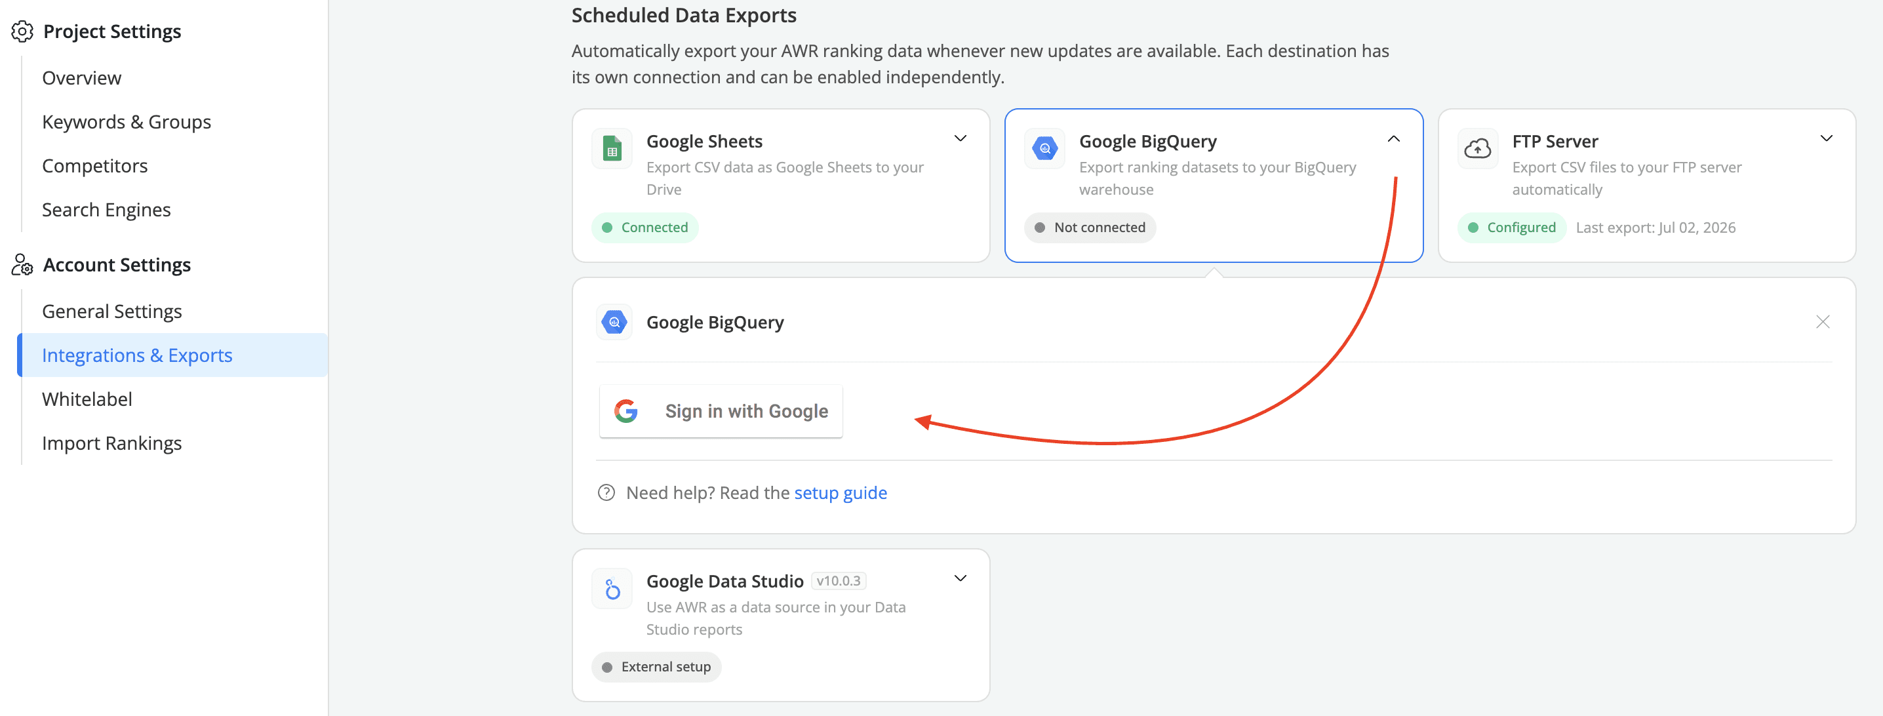
Task: Click the BigQuery icon in expanded panel
Action: pos(614,322)
